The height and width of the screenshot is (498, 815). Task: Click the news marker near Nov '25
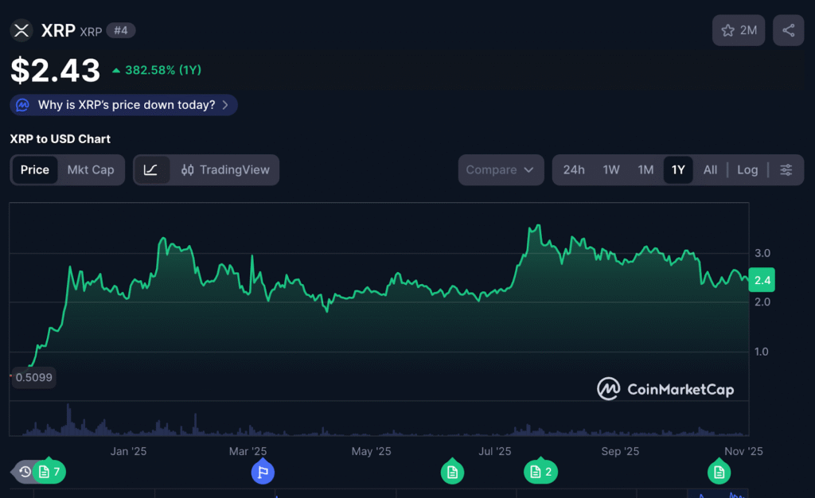(x=719, y=473)
